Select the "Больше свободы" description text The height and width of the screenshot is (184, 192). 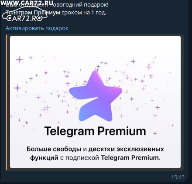[54, 149]
